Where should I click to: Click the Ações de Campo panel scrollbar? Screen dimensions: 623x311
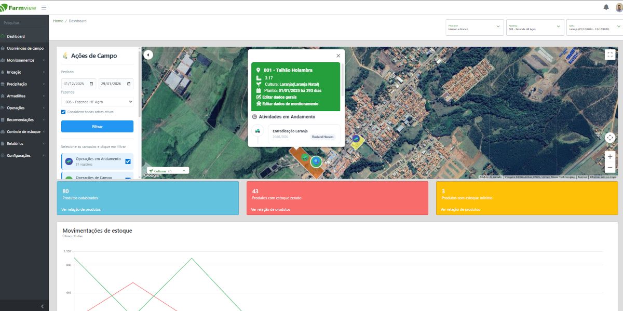(x=139, y=83)
